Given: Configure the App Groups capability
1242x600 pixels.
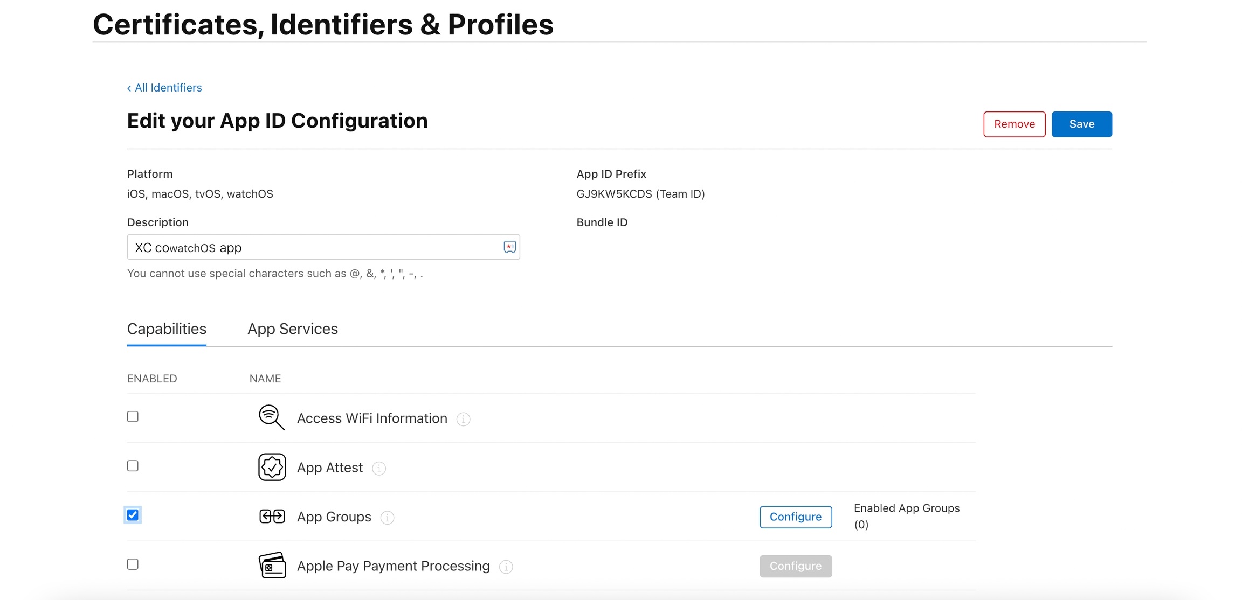Looking at the screenshot, I should (795, 517).
